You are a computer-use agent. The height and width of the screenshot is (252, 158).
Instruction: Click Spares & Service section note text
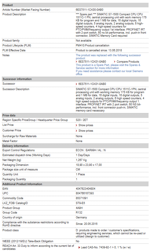click(x=108, y=67)
